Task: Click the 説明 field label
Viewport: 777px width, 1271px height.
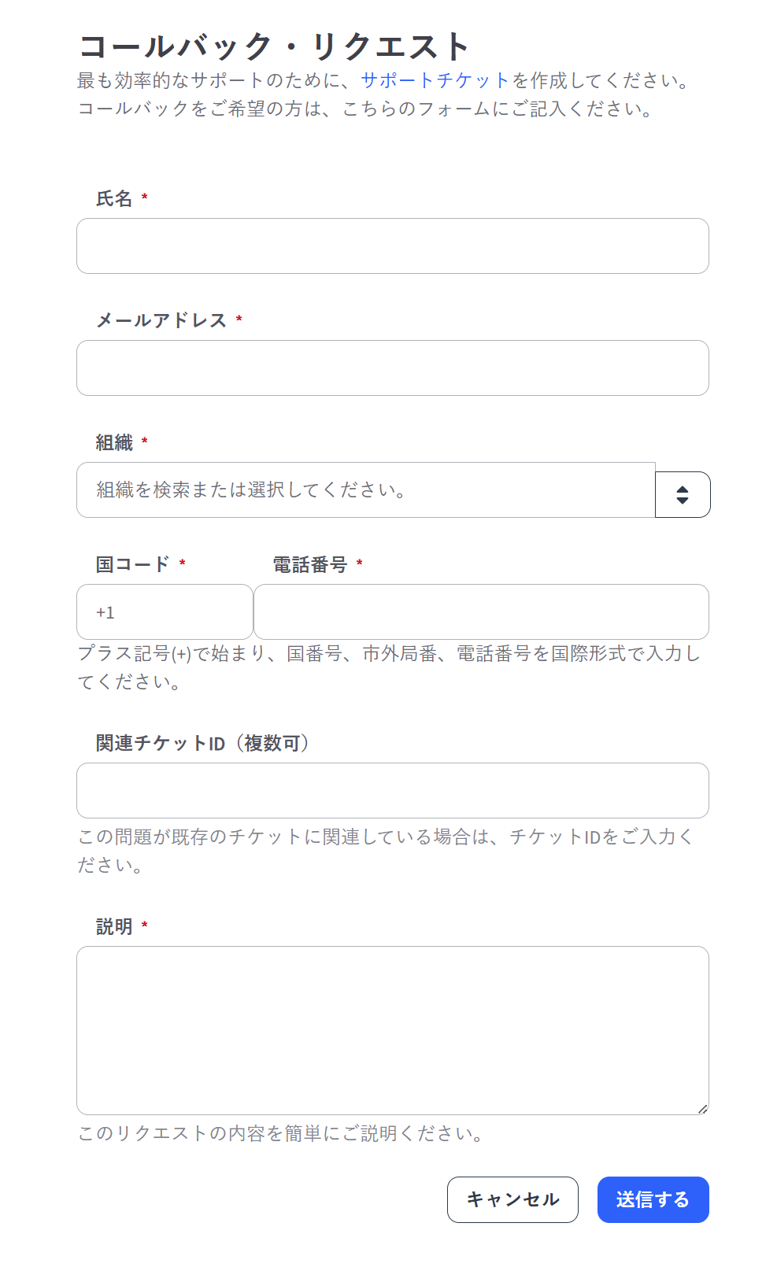Action: click(x=114, y=926)
